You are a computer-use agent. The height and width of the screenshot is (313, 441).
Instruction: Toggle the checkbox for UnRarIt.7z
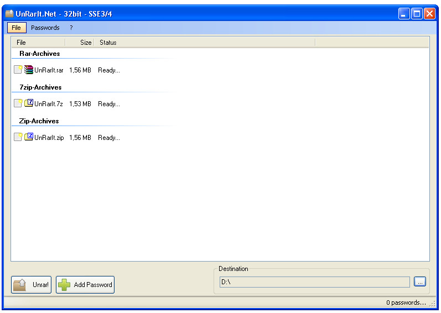point(18,103)
